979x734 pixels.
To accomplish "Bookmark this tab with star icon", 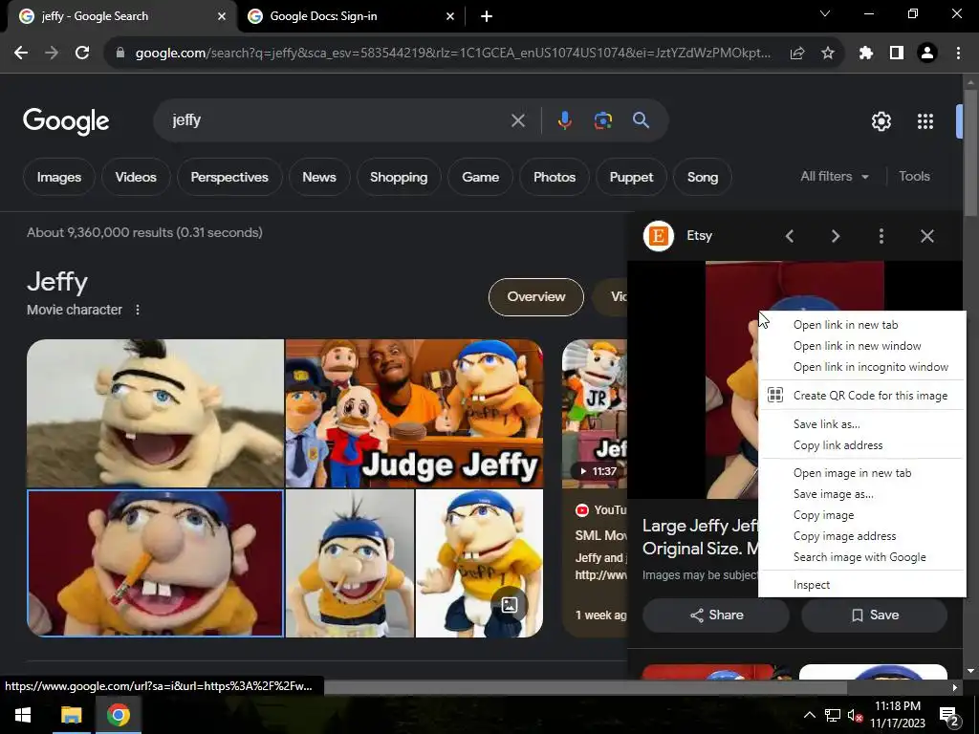I will [x=828, y=54].
